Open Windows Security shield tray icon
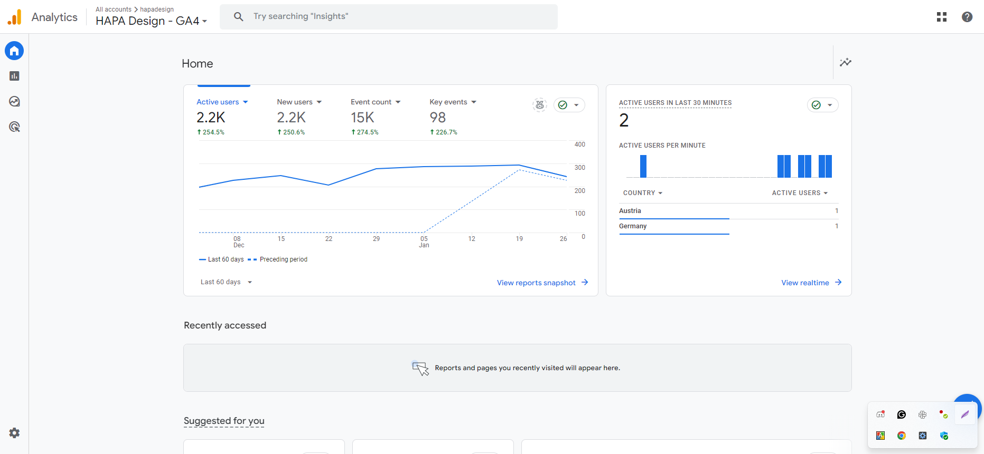The width and height of the screenshot is (984, 454). tap(944, 436)
